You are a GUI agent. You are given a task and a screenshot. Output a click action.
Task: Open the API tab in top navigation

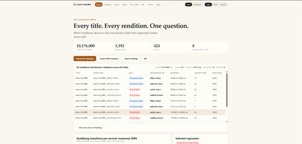[143, 4]
